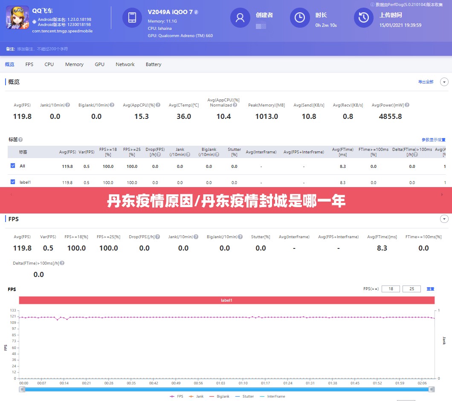Switch to the Battery tab
452x401 pixels.
click(x=154, y=64)
